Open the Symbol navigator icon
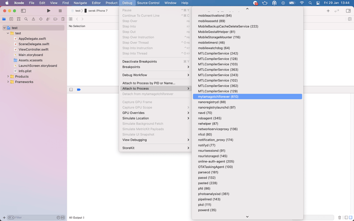This screenshot has width=354, height=221. pyautogui.click(x=19, y=19)
